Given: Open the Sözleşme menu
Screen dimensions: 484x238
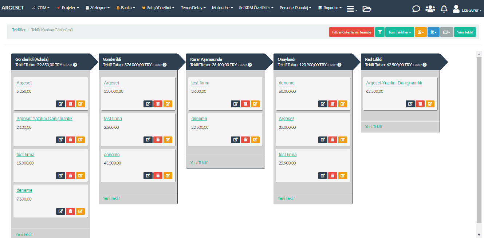Looking at the screenshot, I should point(97,8).
